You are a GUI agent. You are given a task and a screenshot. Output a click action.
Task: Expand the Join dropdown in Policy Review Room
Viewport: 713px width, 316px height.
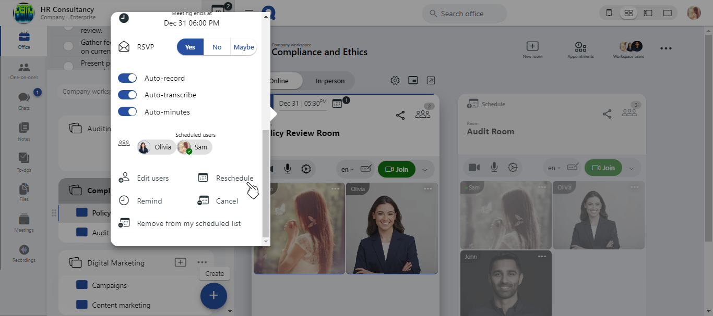425,169
